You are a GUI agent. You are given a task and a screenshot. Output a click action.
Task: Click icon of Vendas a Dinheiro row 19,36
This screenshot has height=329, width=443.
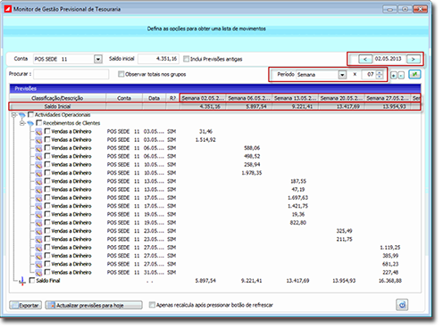[38, 215]
